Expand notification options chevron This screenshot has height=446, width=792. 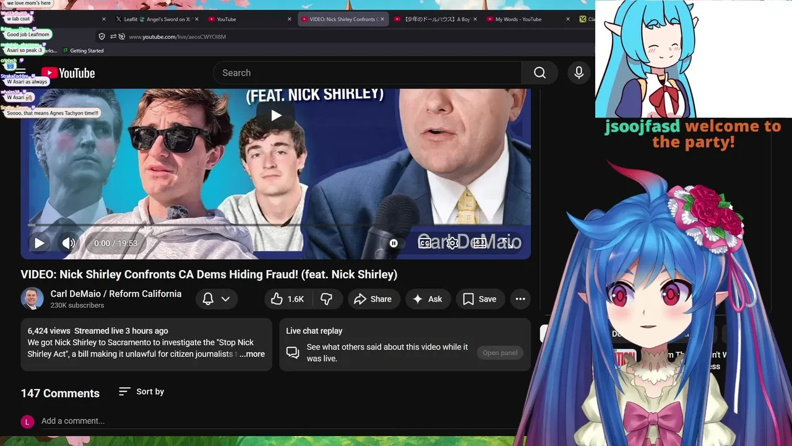(x=226, y=299)
